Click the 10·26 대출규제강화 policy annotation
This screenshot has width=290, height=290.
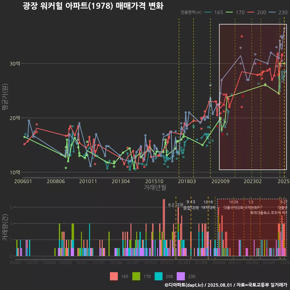pyautogui.click(x=234, y=205)
